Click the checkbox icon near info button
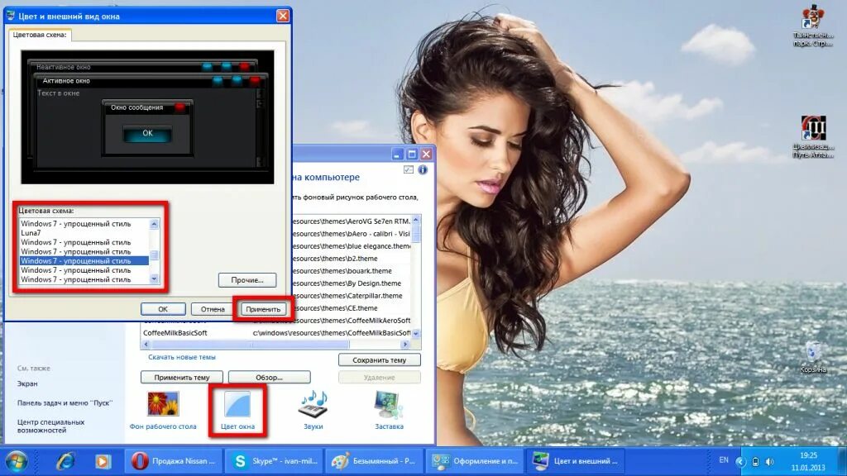Image resolution: width=847 pixels, height=476 pixels. [409, 170]
